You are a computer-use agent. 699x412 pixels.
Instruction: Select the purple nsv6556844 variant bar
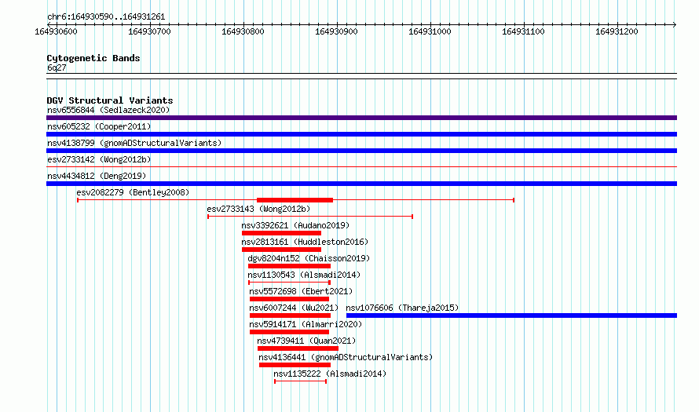(361, 118)
